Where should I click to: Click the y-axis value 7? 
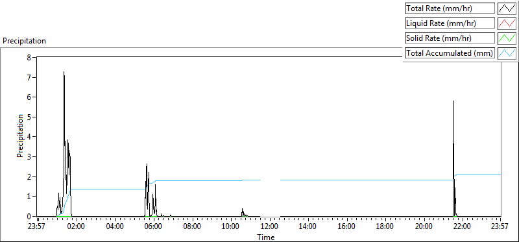pos(29,77)
